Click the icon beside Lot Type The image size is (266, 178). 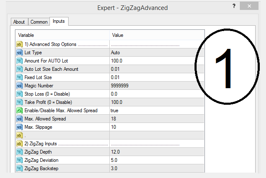(20, 53)
